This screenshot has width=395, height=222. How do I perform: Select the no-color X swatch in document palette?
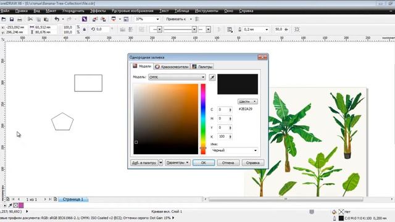click(x=15, y=205)
